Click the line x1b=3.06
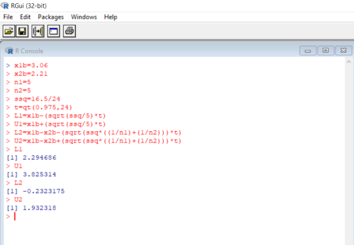Viewport: 354px width, 245px height. click(27, 66)
